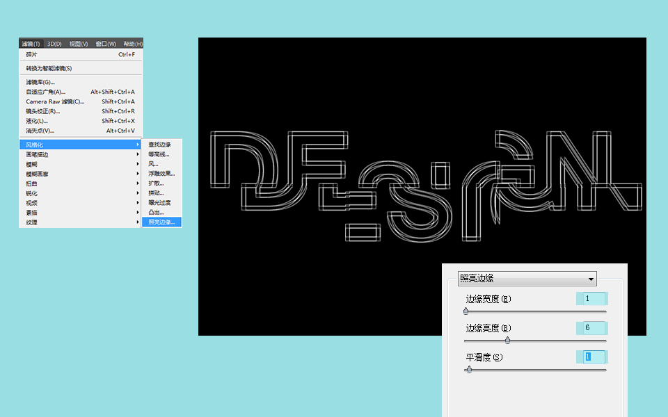Click the 边缘亮度 value field
Viewport: 668px width, 417px height.
(591, 328)
